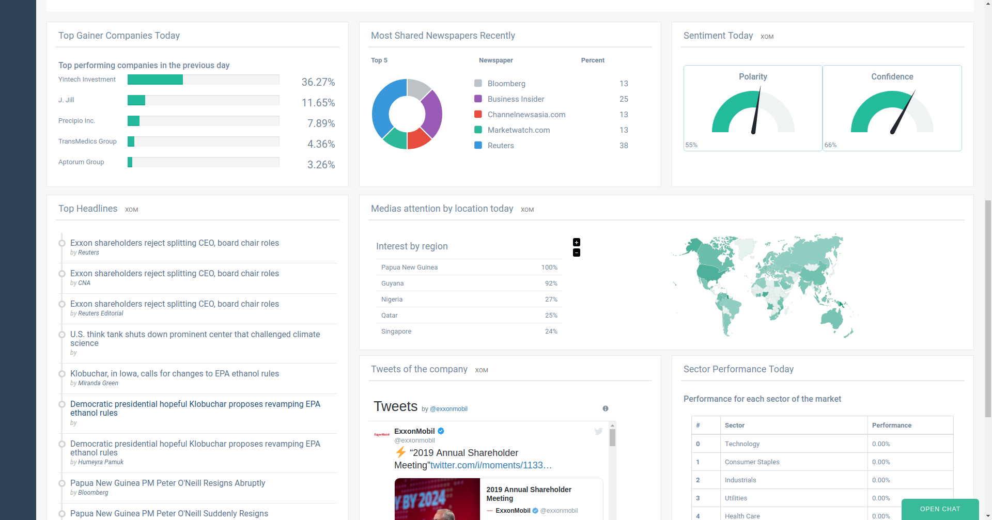Click the XOM tag beside Sentiment Today

767,37
